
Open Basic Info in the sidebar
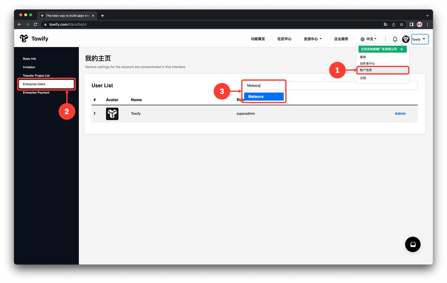pyautogui.click(x=29, y=59)
